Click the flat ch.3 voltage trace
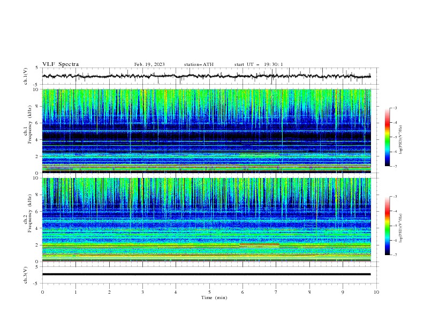 (206, 274)
